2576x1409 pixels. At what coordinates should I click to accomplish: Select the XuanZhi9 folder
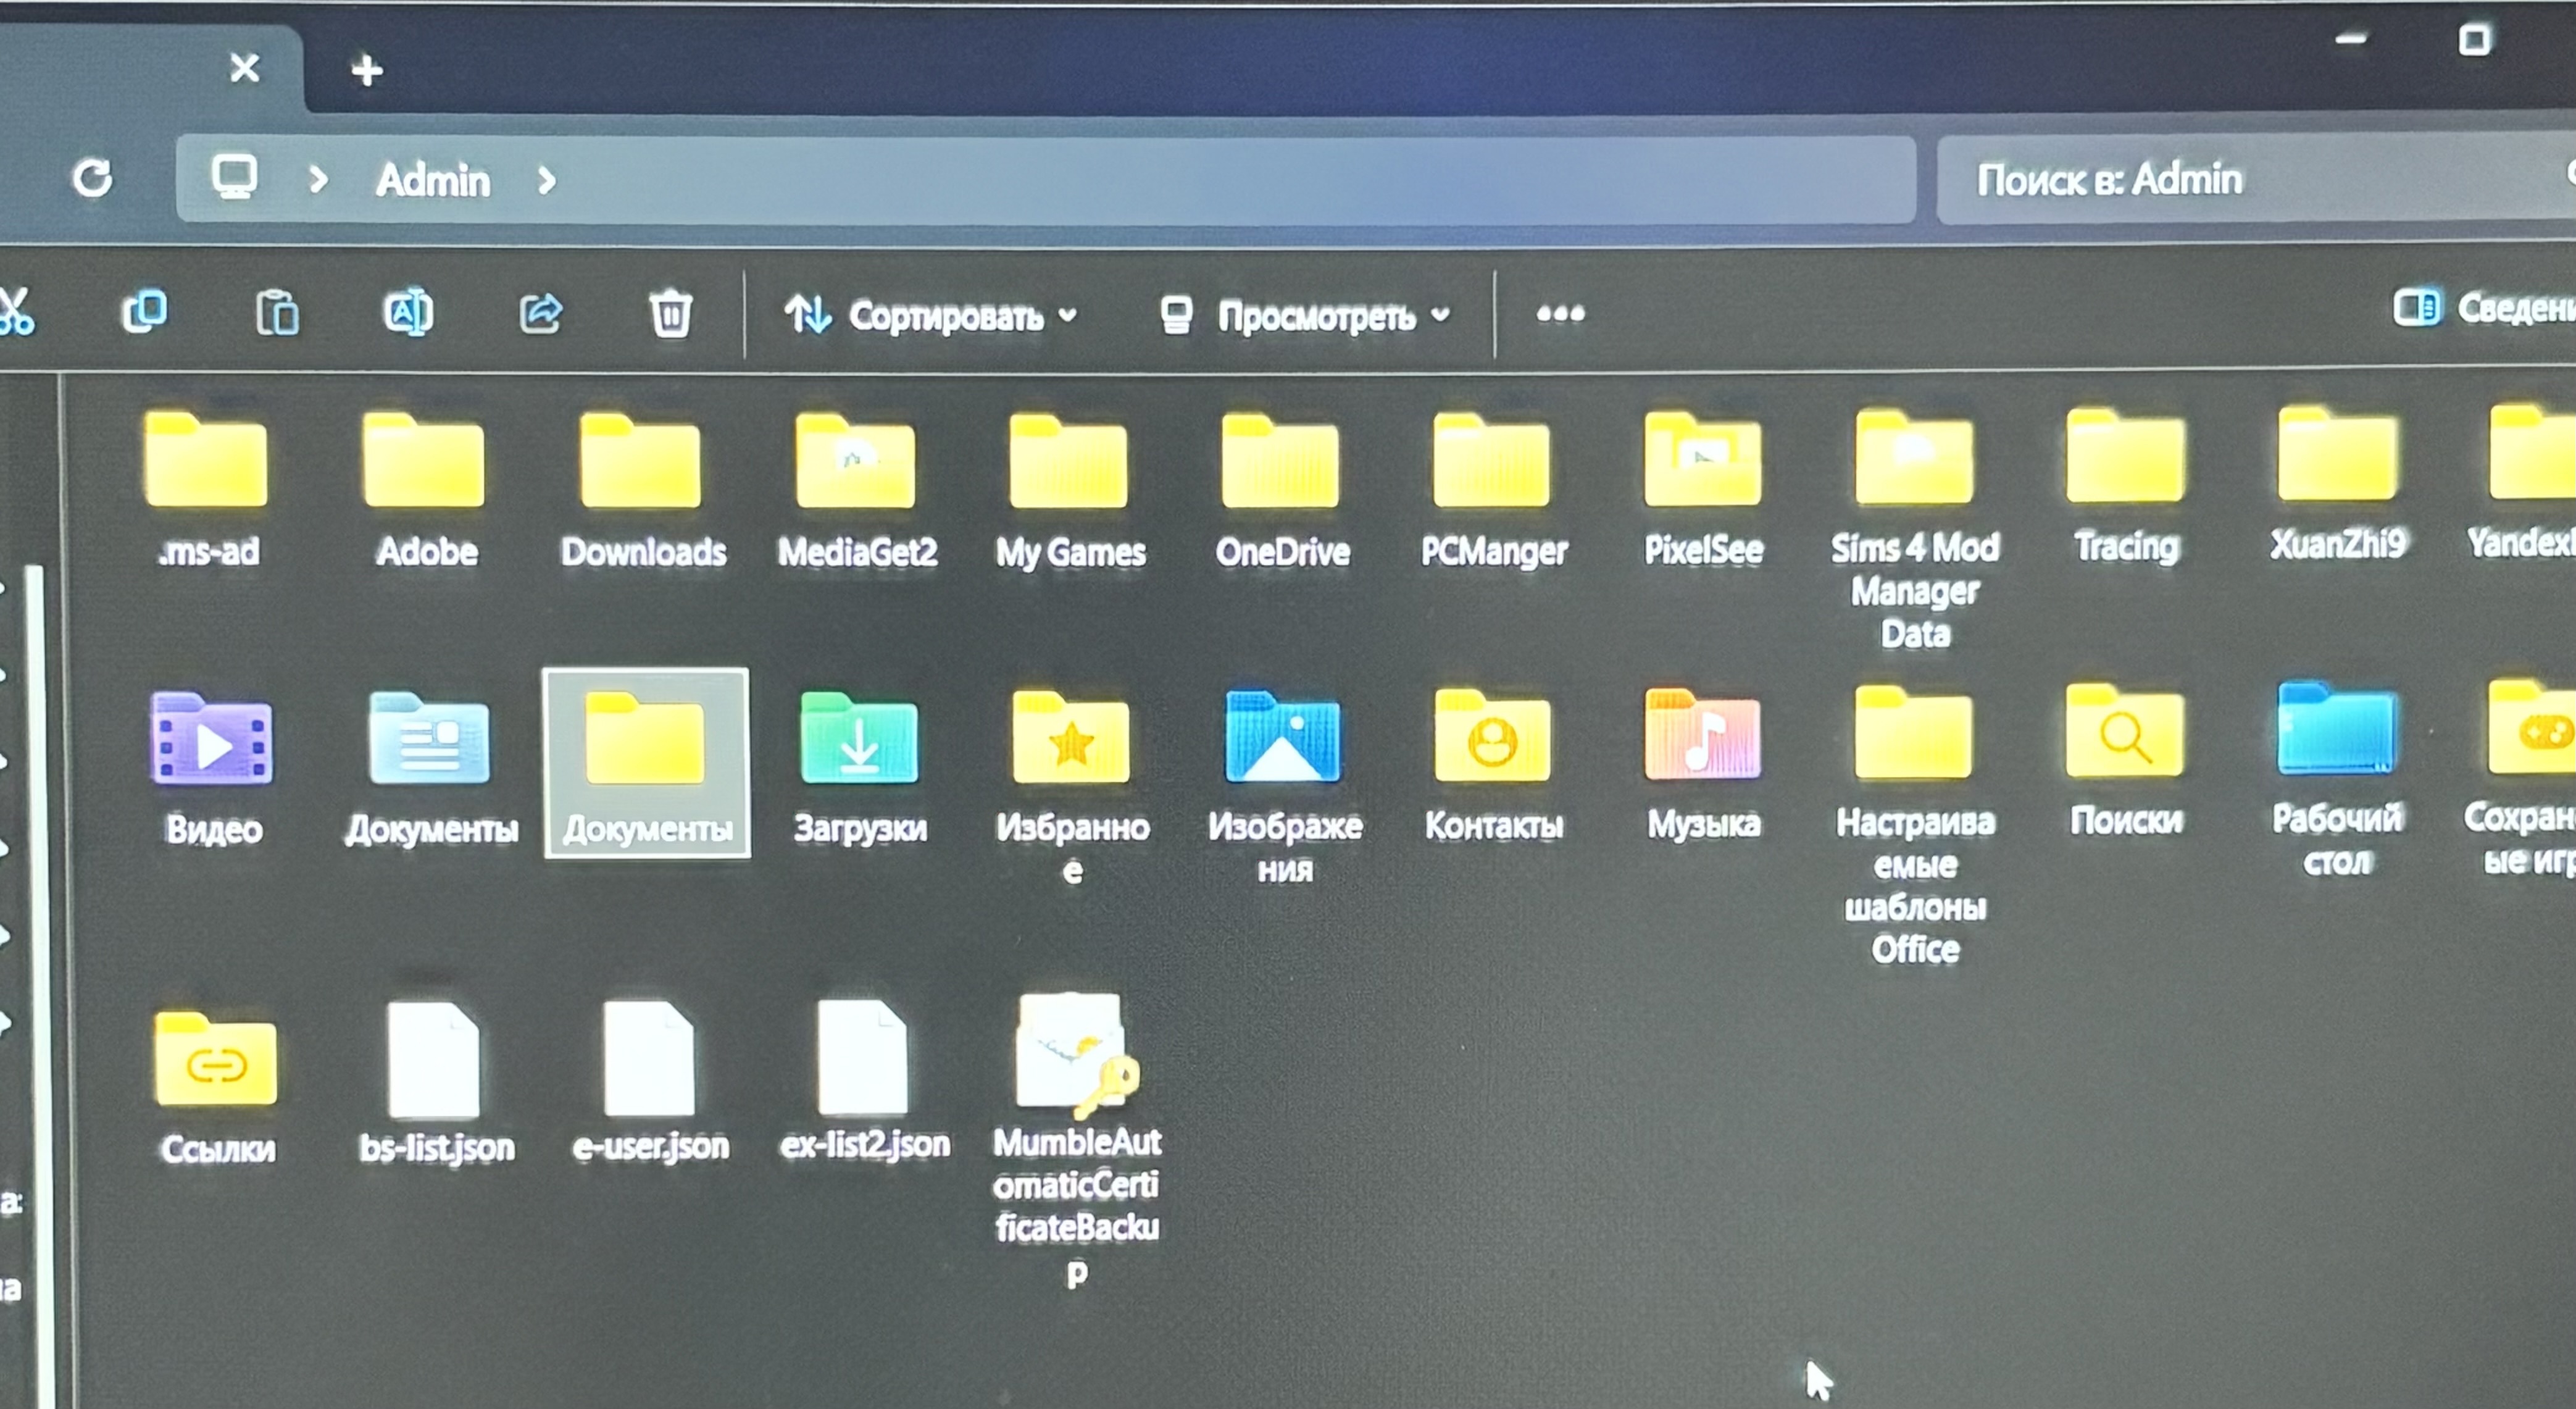pyautogui.click(x=2338, y=485)
